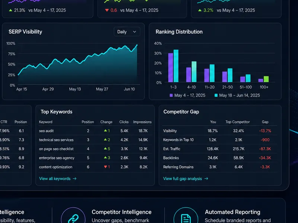
Task: Click the Automated Reporting heading
Action: (232, 212)
